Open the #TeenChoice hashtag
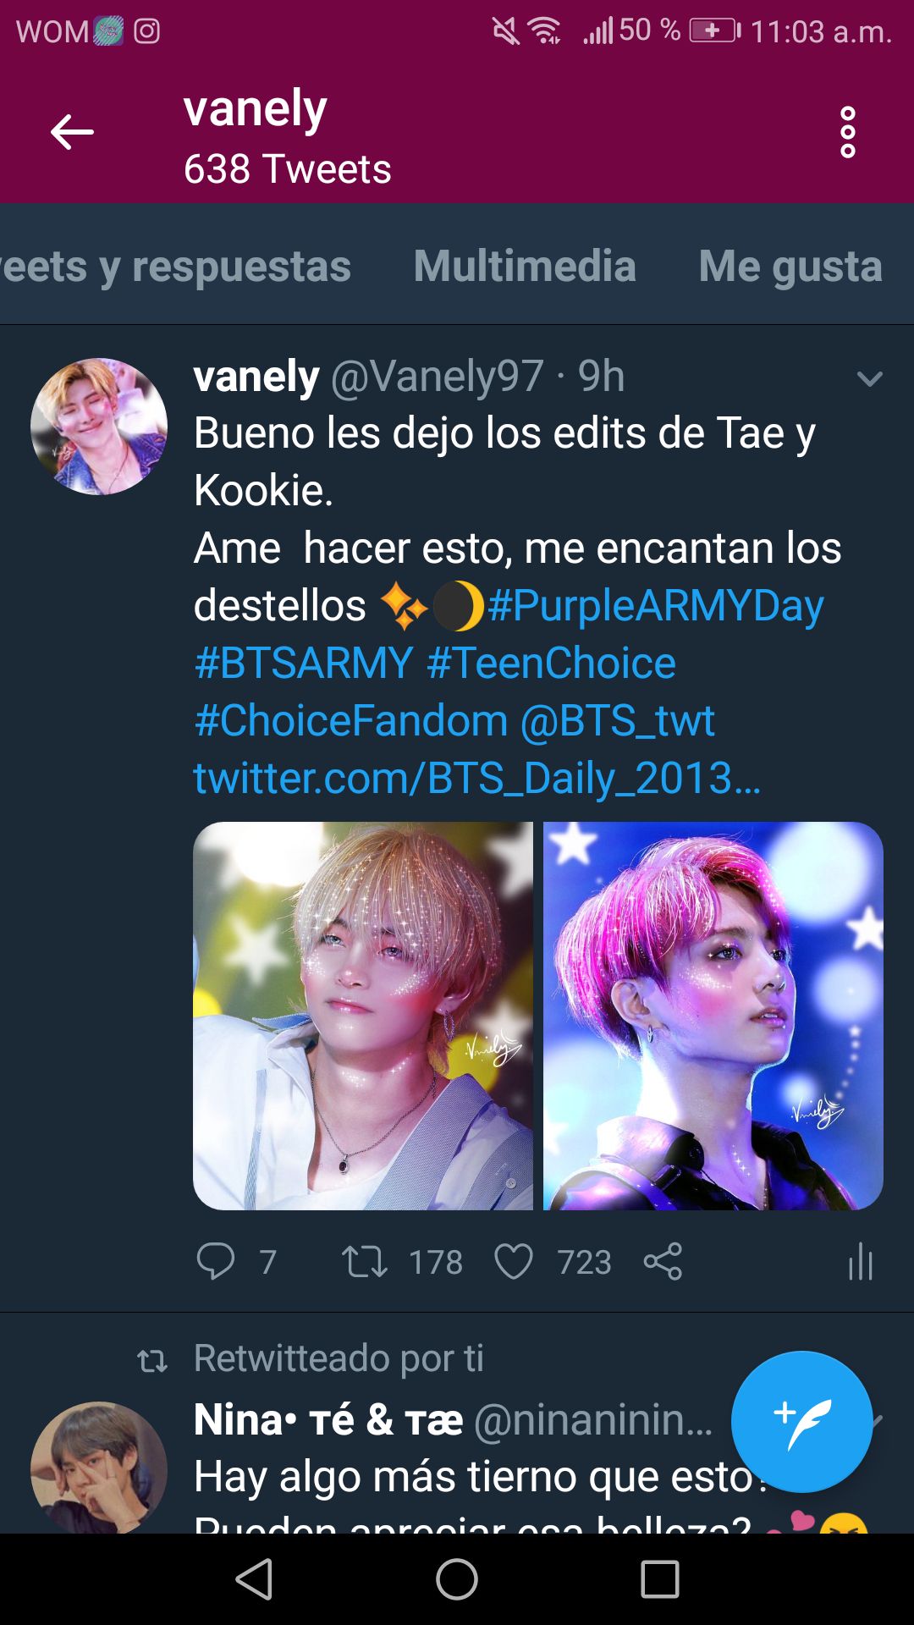Screen dimensions: 914x1625 point(552,663)
